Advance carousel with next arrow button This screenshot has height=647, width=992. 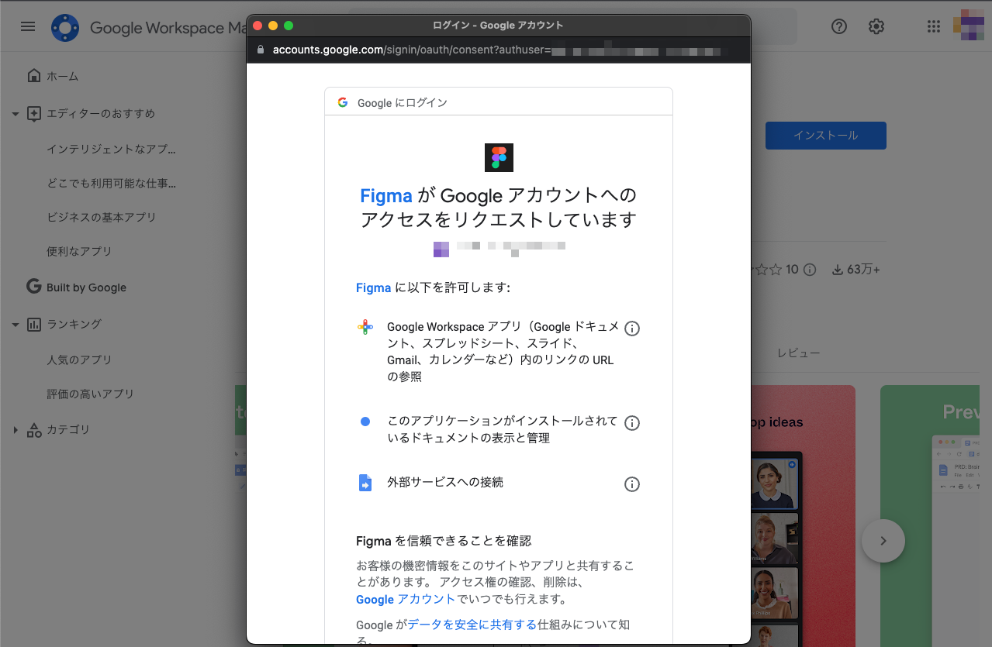click(x=883, y=541)
